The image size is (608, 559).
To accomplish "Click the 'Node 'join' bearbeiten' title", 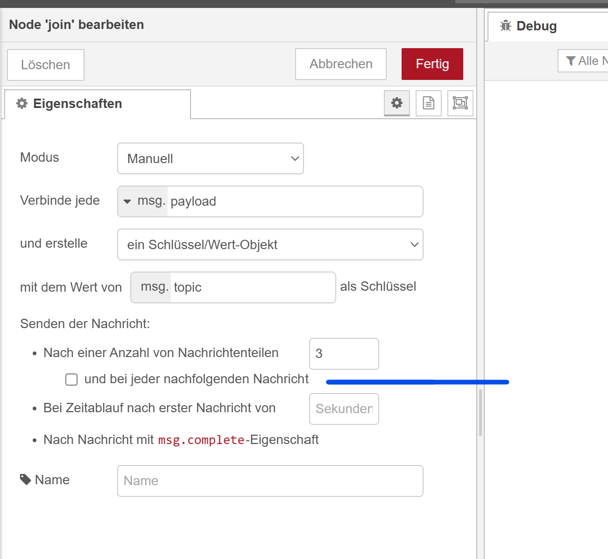I will click(77, 25).
